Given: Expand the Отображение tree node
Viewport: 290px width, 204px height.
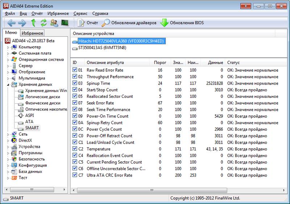Looking at the screenshot, I should 8,72.
